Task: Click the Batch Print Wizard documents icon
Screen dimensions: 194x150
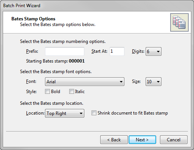Action: pos(179,22)
